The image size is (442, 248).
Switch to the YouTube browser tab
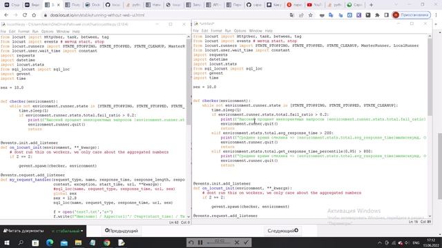[314, 5]
